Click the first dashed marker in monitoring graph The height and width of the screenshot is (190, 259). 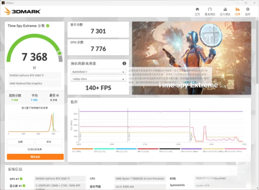pyautogui.click(x=128, y=125)
